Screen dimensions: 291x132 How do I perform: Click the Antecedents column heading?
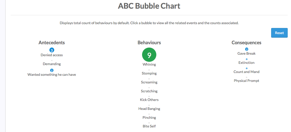pos(52,43)
